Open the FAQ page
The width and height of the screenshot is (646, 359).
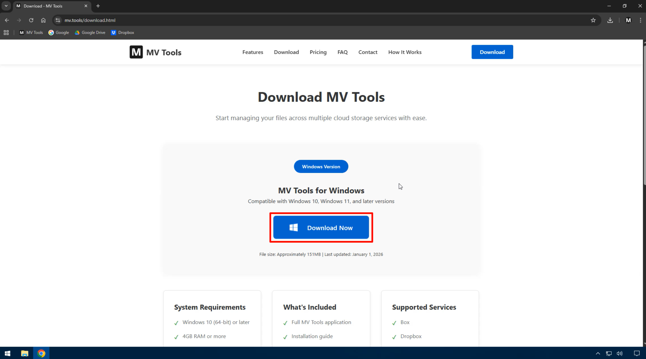(342, 52)
